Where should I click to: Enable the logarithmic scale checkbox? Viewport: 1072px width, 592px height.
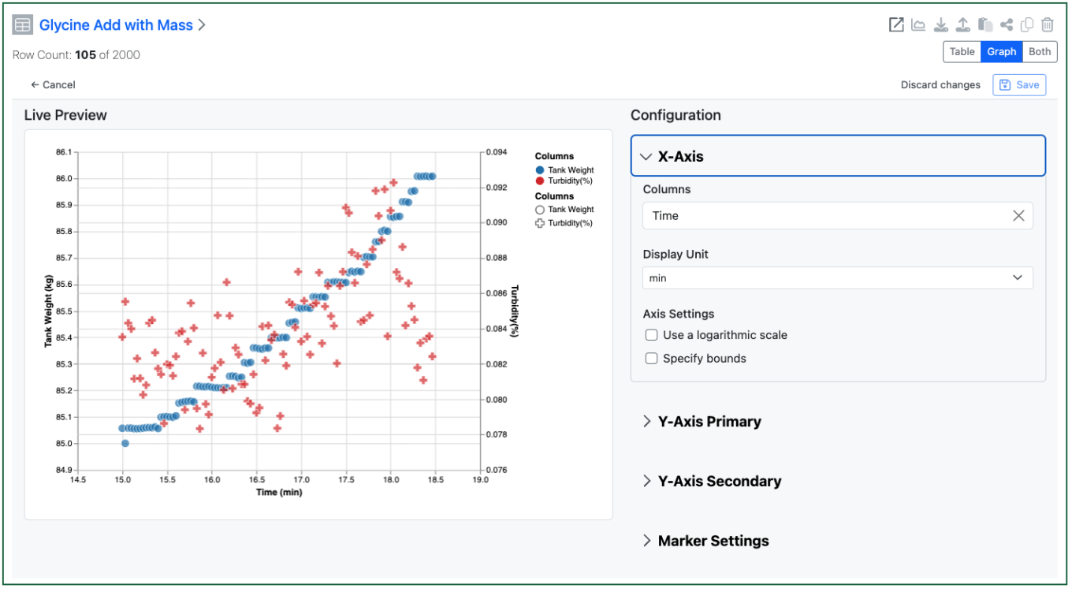point(651,335)
